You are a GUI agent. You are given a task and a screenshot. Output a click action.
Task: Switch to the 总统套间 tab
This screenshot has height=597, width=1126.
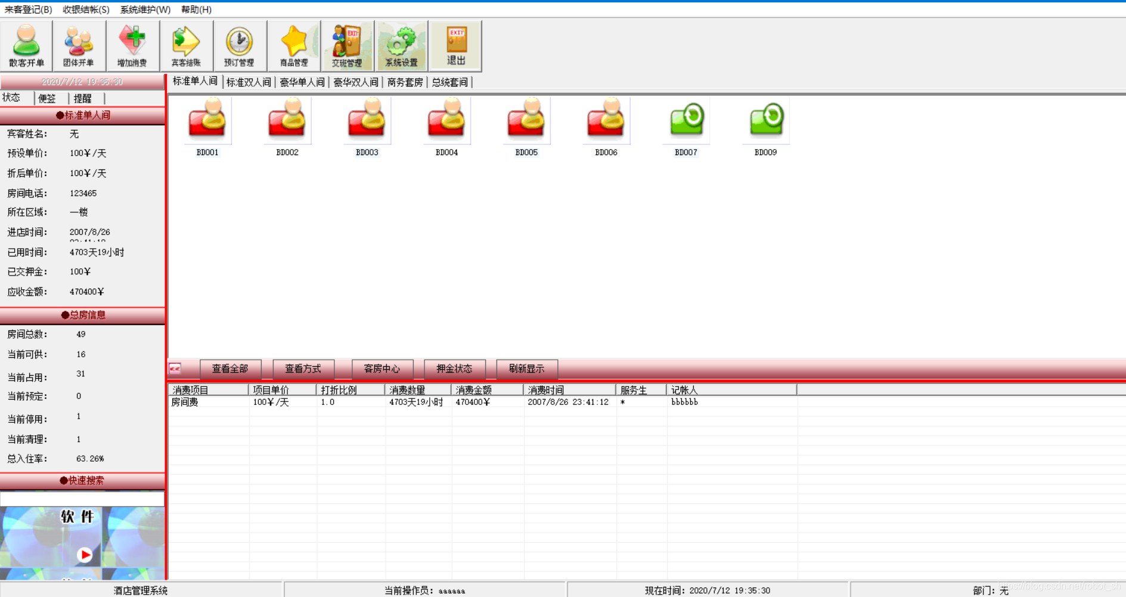pos(450,82)
